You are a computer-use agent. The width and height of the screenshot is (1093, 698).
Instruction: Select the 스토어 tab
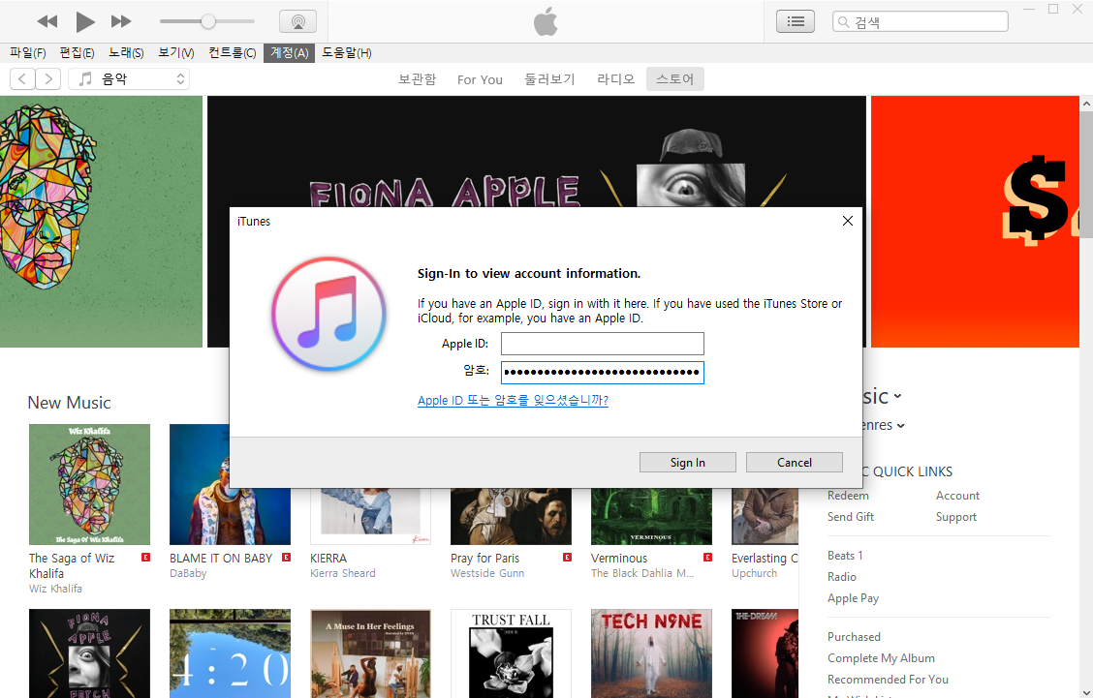coord(674,78)
